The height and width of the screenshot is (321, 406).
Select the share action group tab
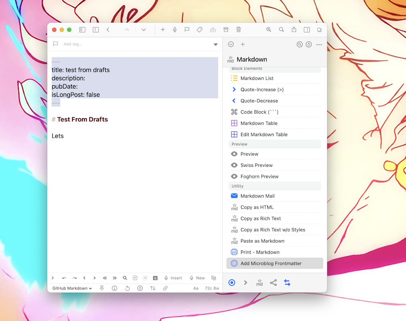(273, 282)
